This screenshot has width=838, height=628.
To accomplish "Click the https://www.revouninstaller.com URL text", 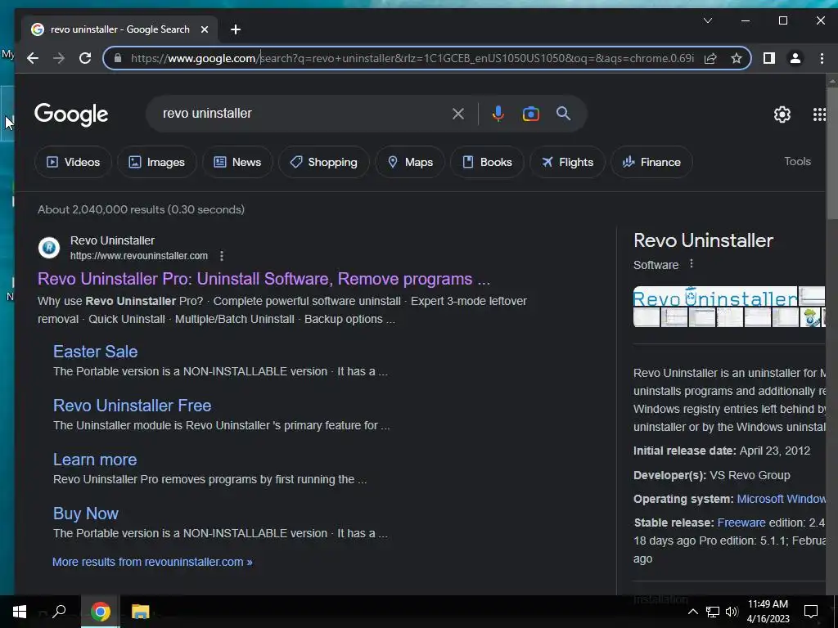I will click(x=139, y=256).
